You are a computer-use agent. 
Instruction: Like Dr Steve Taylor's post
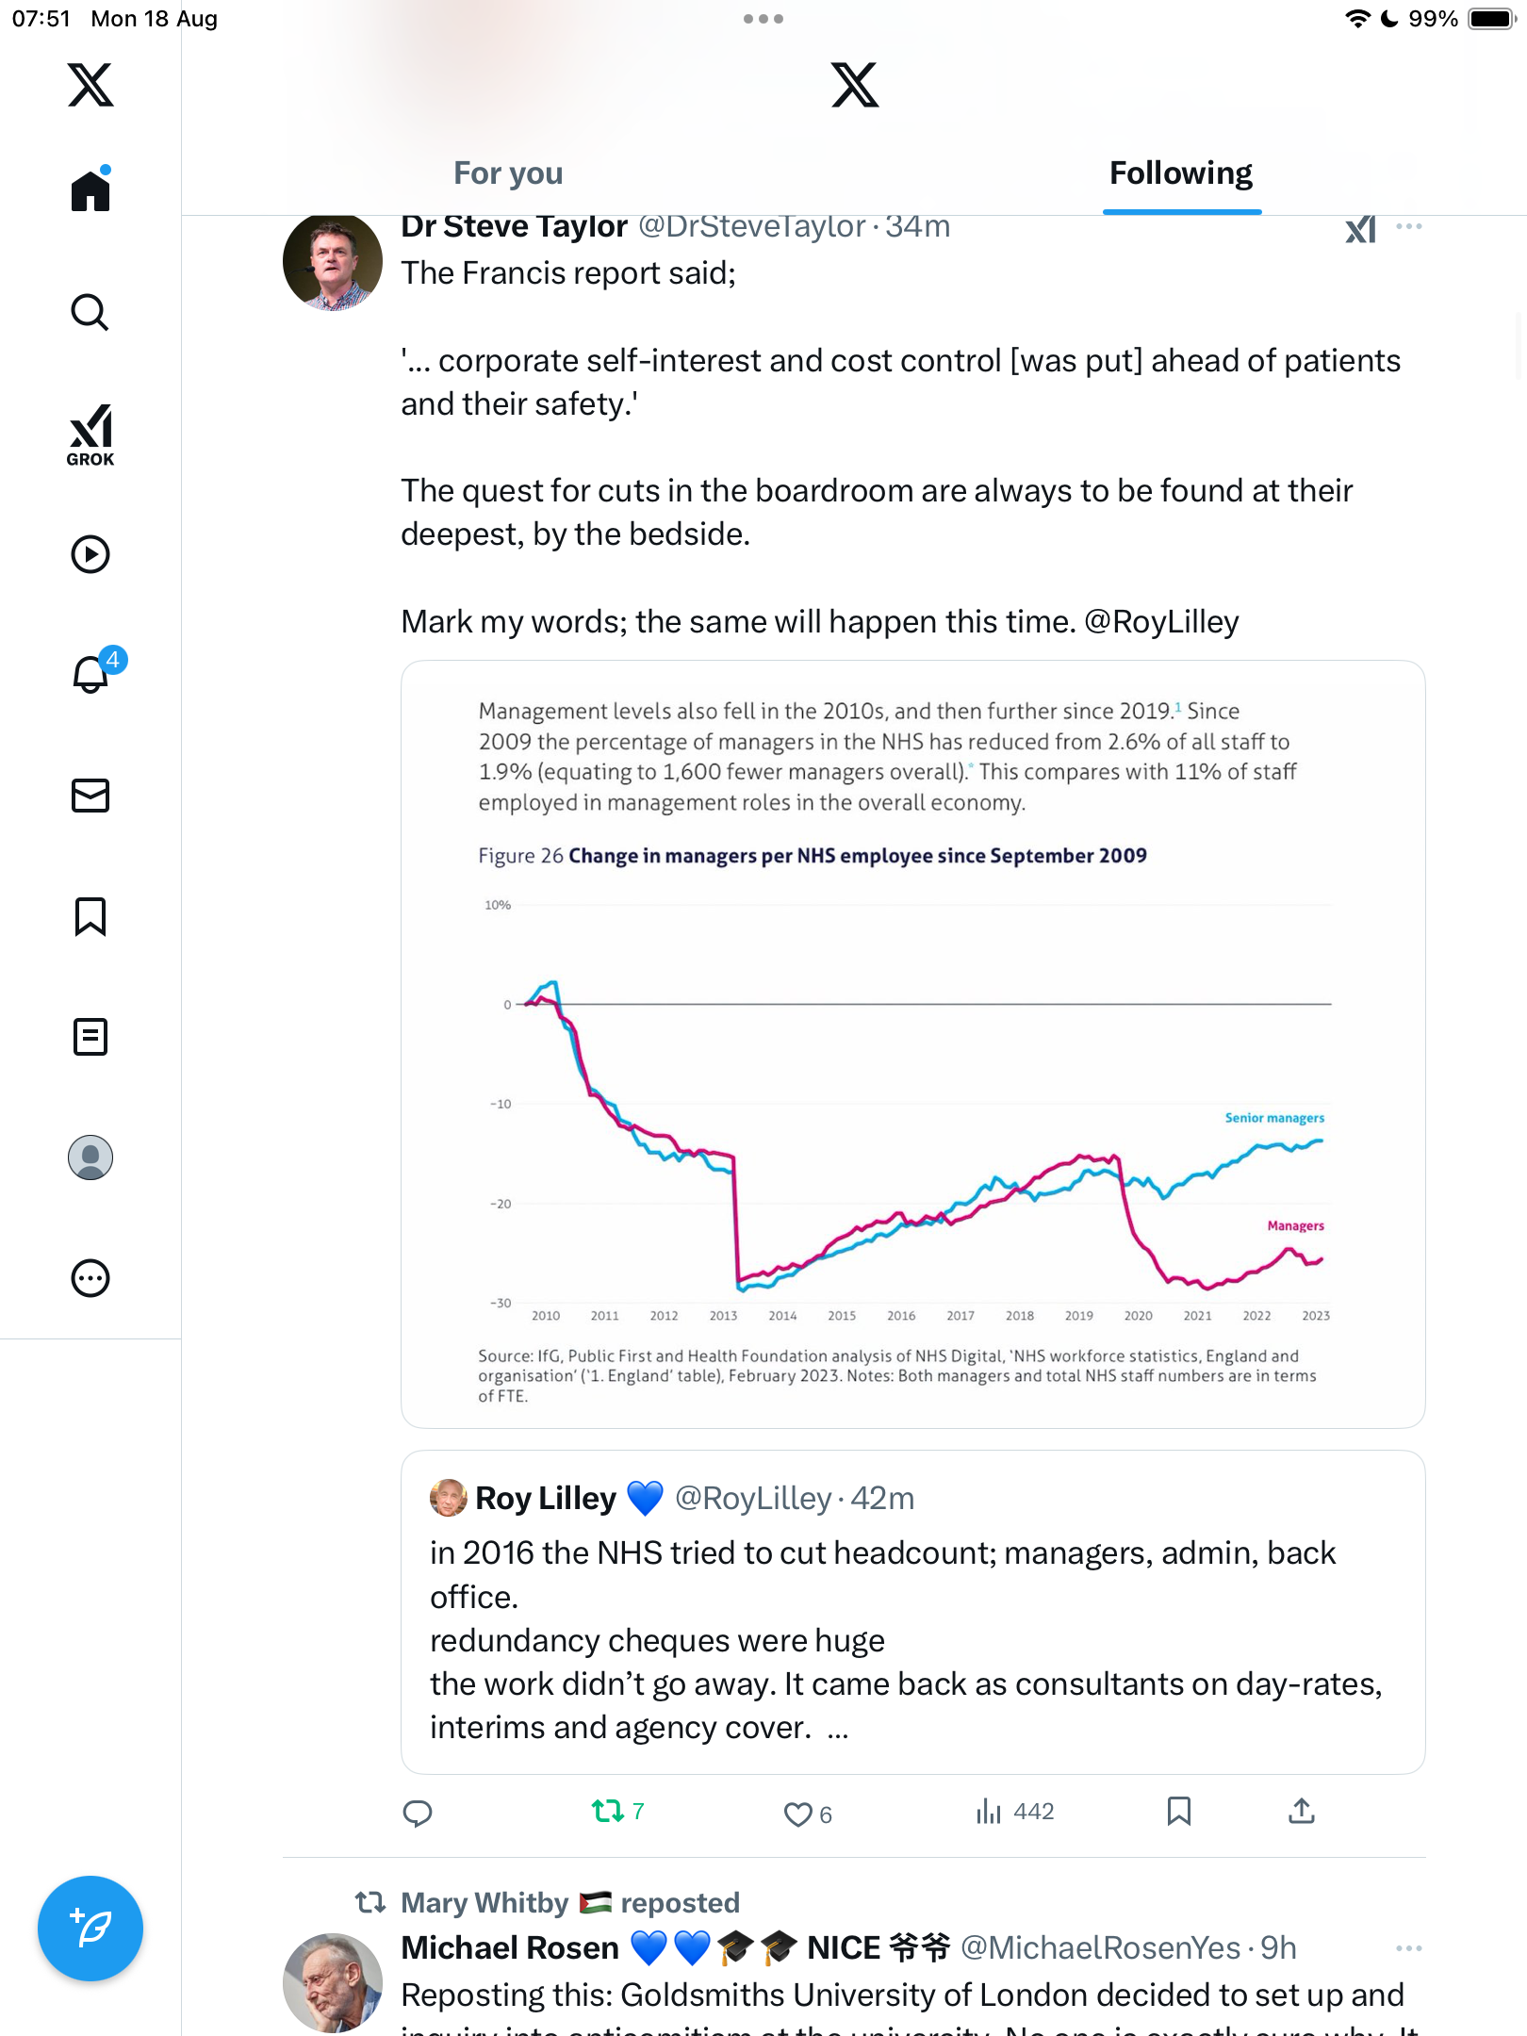click(x=798, y=1814)
